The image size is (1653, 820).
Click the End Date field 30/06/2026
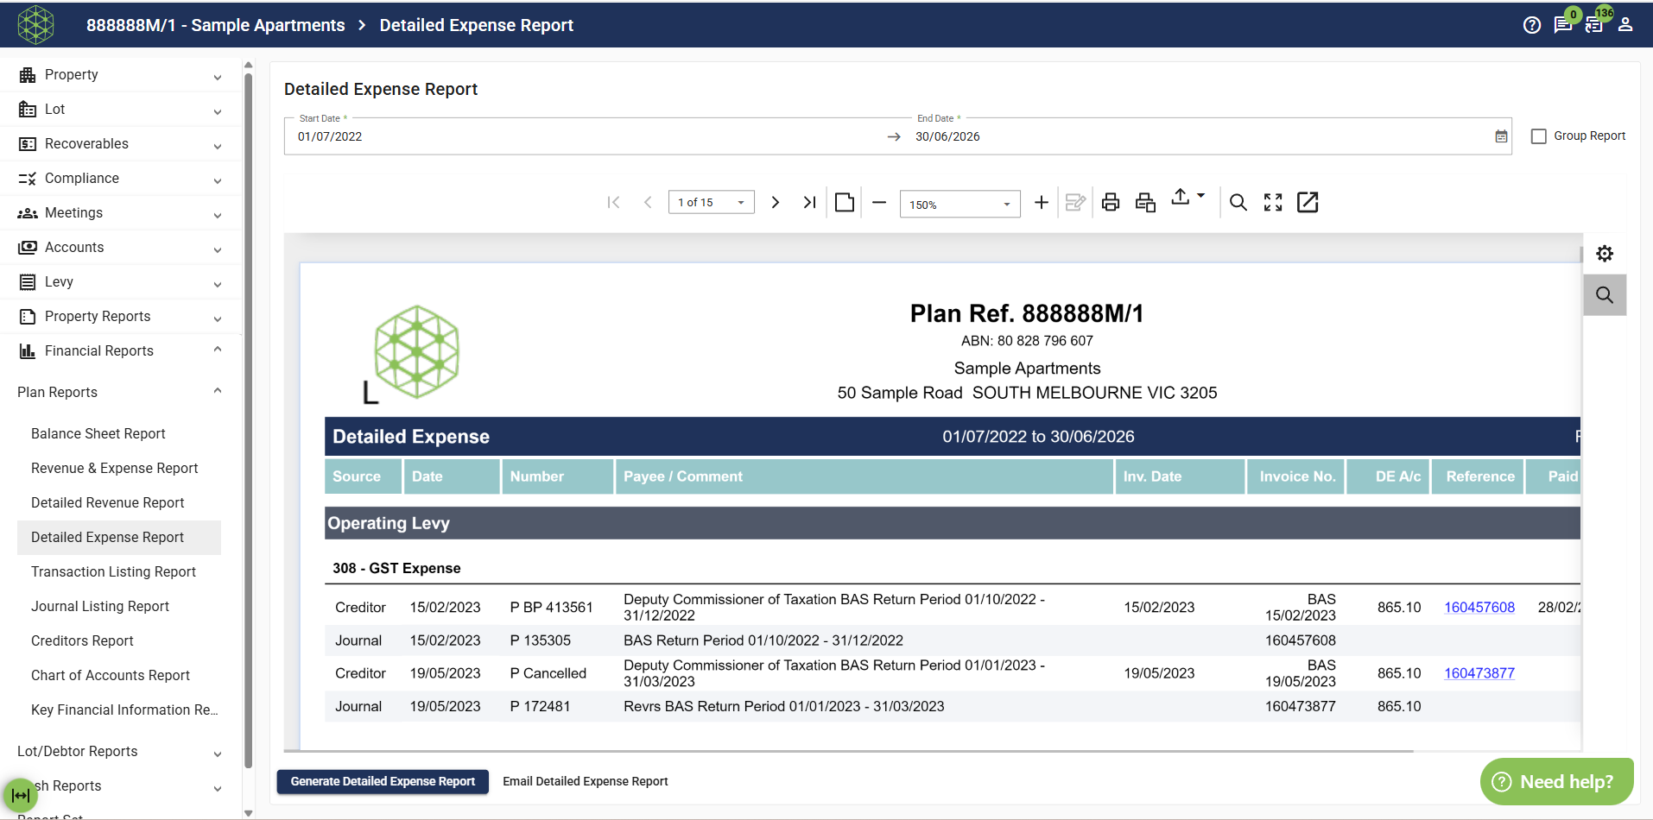pos(1200,136)
